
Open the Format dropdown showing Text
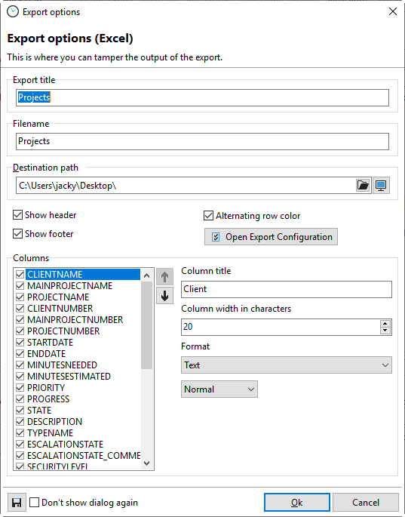(x=287, y=365)
